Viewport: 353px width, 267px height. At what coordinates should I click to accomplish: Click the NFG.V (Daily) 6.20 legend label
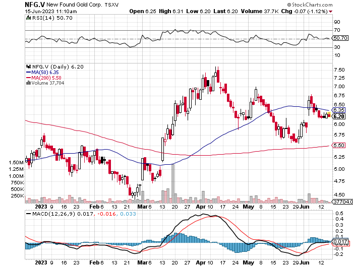coord(58,66)
